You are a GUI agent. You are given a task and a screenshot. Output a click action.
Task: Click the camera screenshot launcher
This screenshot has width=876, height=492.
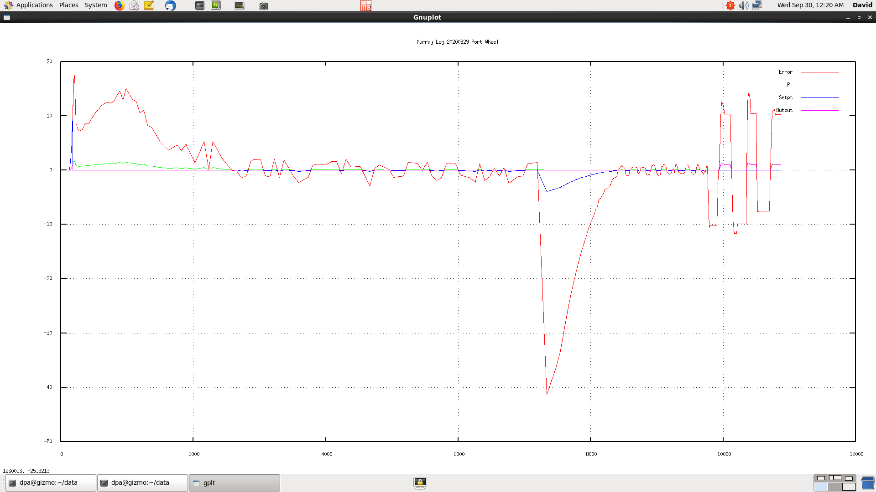[x=264, y=6]
